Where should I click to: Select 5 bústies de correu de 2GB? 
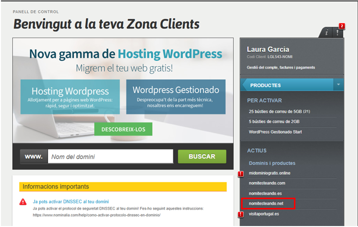(x=274, y=121)
